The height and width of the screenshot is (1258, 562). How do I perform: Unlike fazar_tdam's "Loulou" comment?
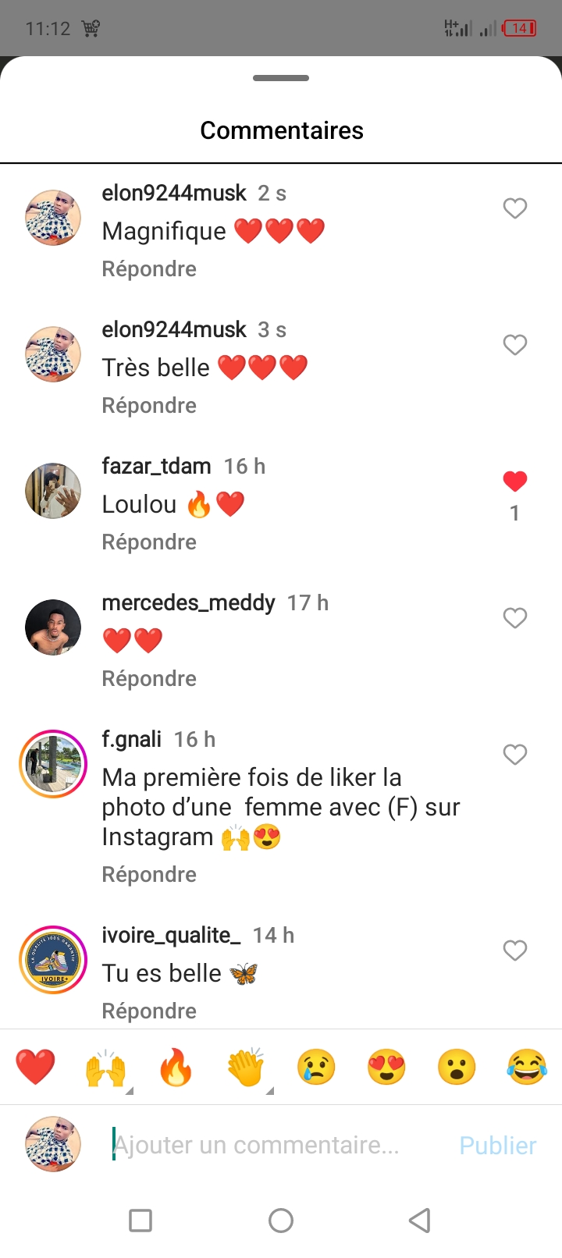514,482
